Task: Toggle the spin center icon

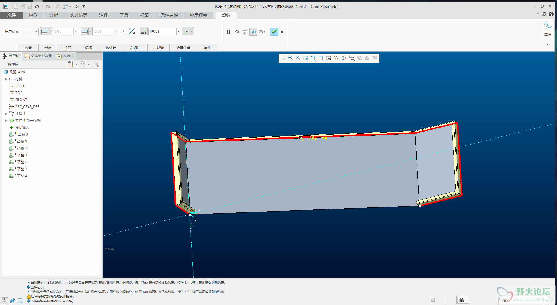Action: click(x=344, y=58)
